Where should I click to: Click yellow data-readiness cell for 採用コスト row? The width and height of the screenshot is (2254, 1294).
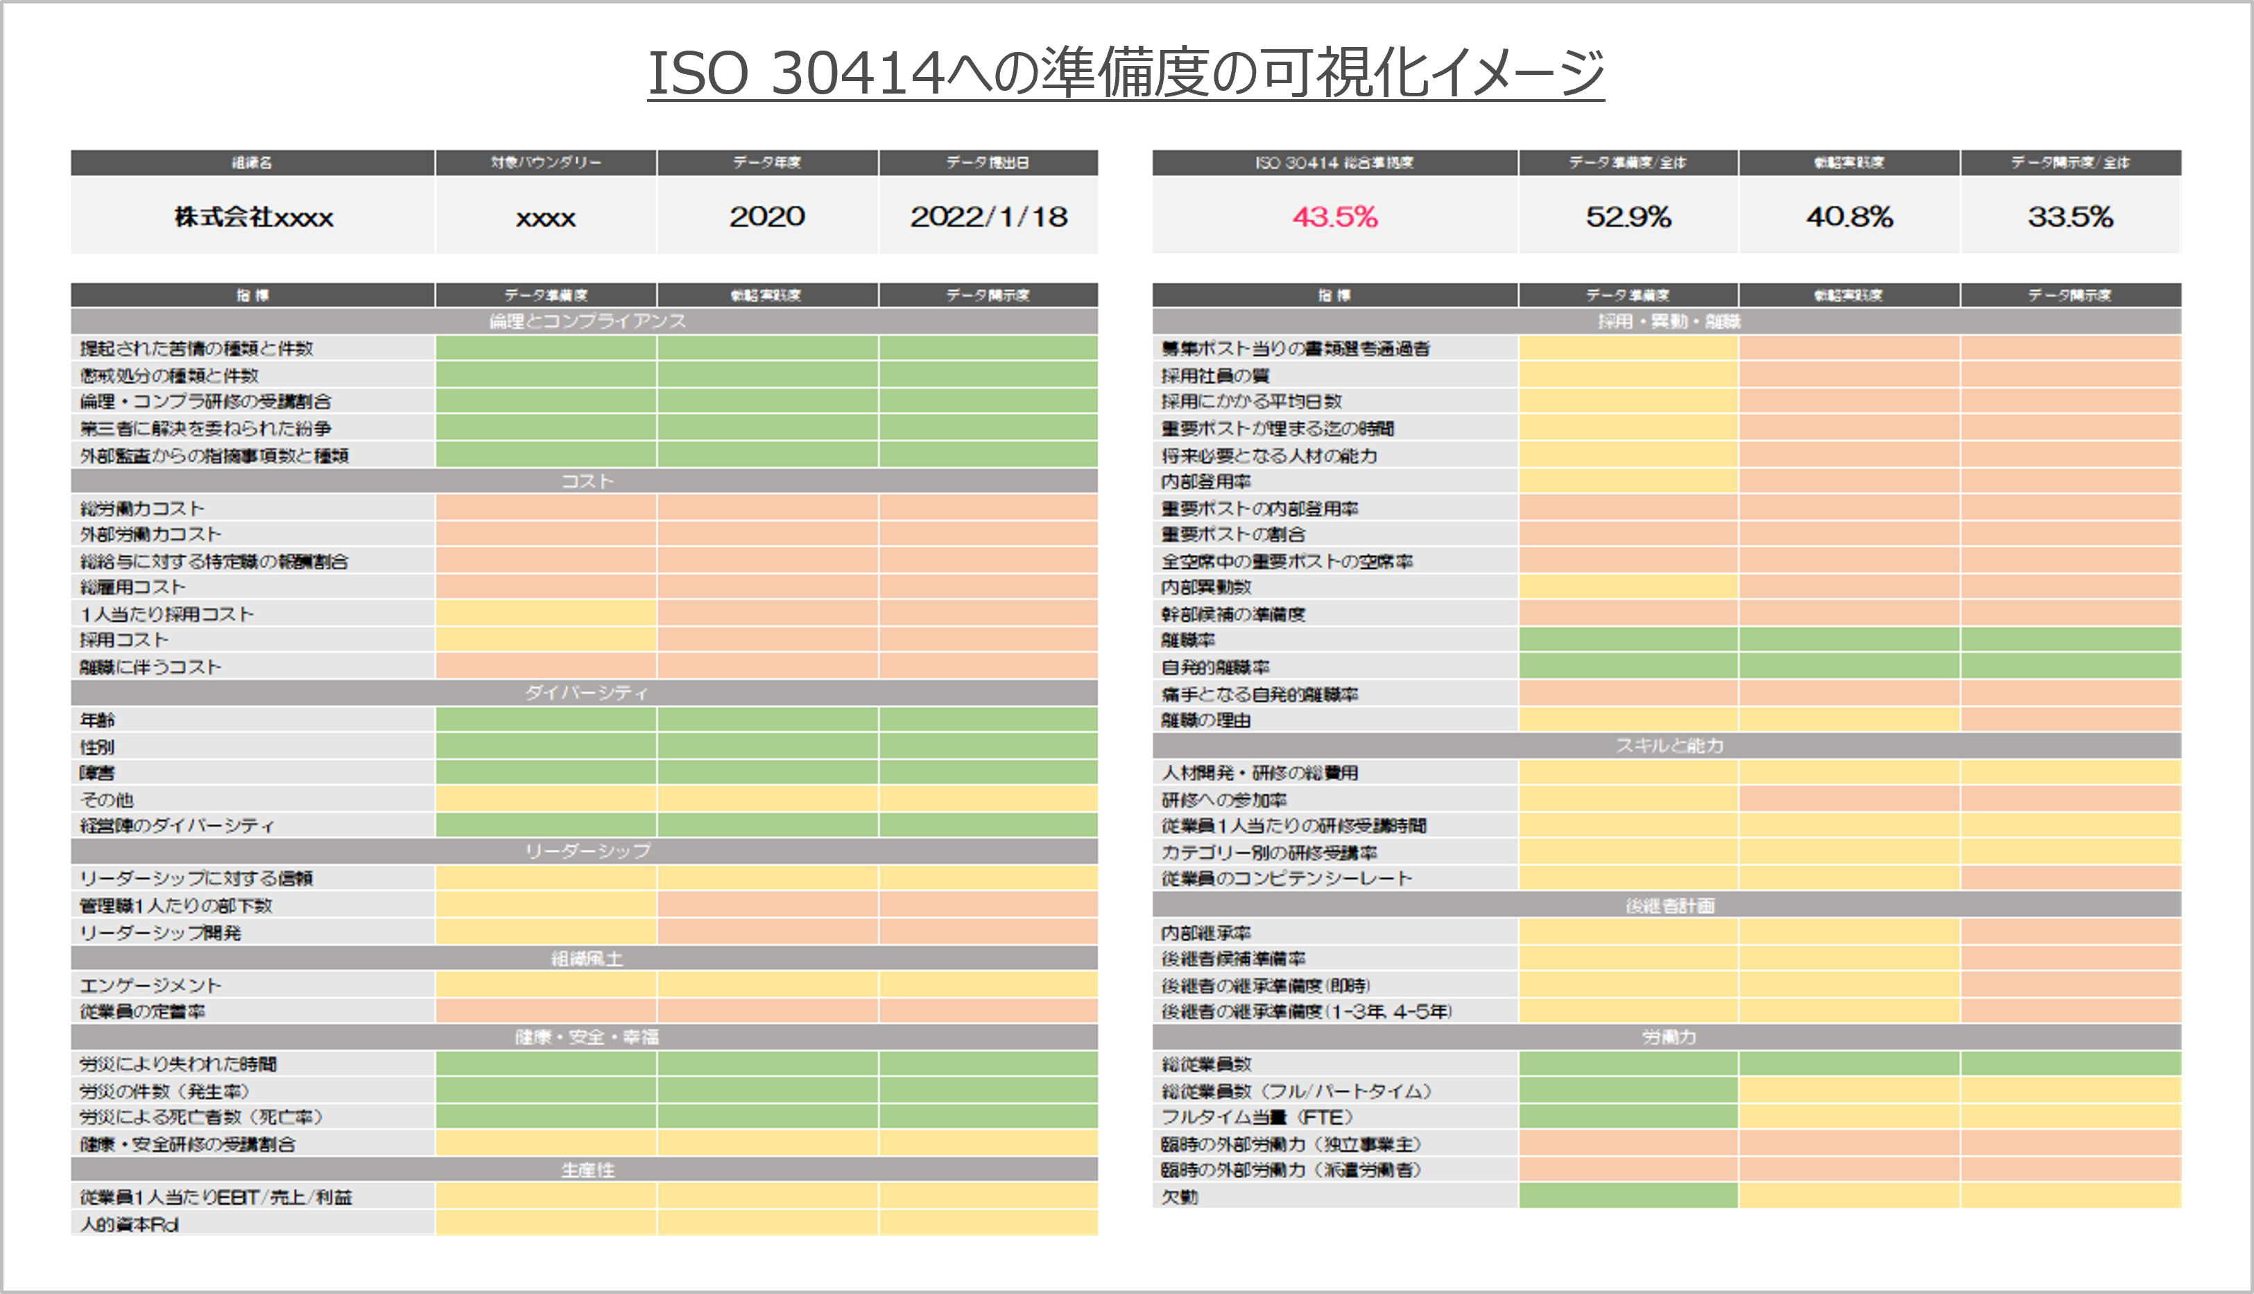click(x=546, y=640)
